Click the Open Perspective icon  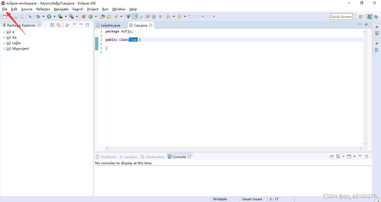361,17
